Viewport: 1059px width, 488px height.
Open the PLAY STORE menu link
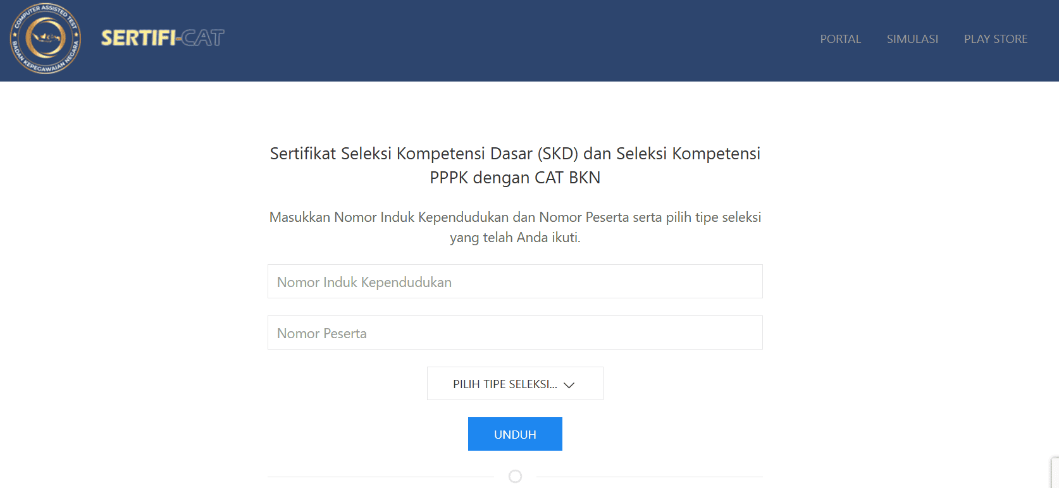pyautogui.click(x=996, y=39)
